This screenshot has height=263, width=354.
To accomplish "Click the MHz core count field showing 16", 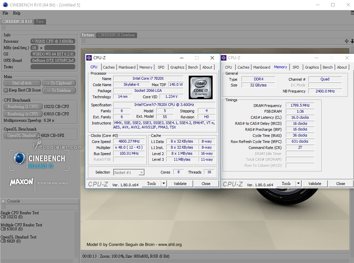I will [34, 48].
